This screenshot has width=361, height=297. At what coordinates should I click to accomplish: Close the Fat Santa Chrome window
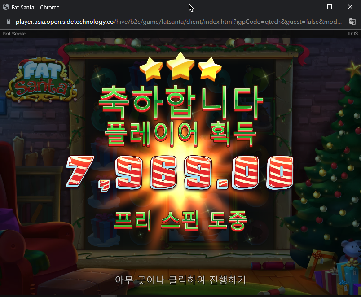pos(350,7)
